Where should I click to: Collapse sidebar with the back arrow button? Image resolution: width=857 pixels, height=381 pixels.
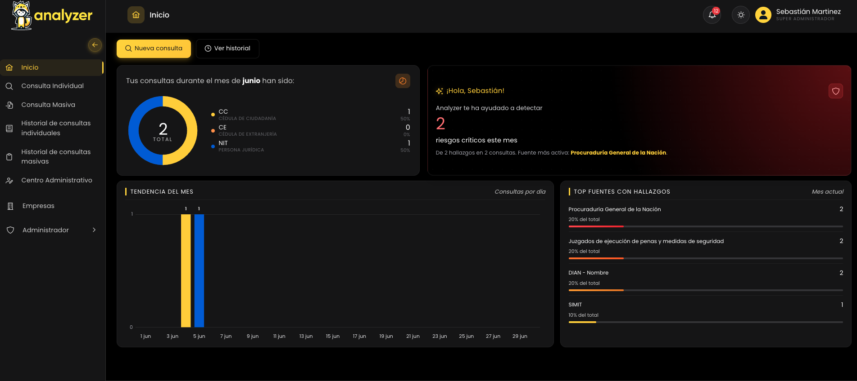(x=95, y=45)
